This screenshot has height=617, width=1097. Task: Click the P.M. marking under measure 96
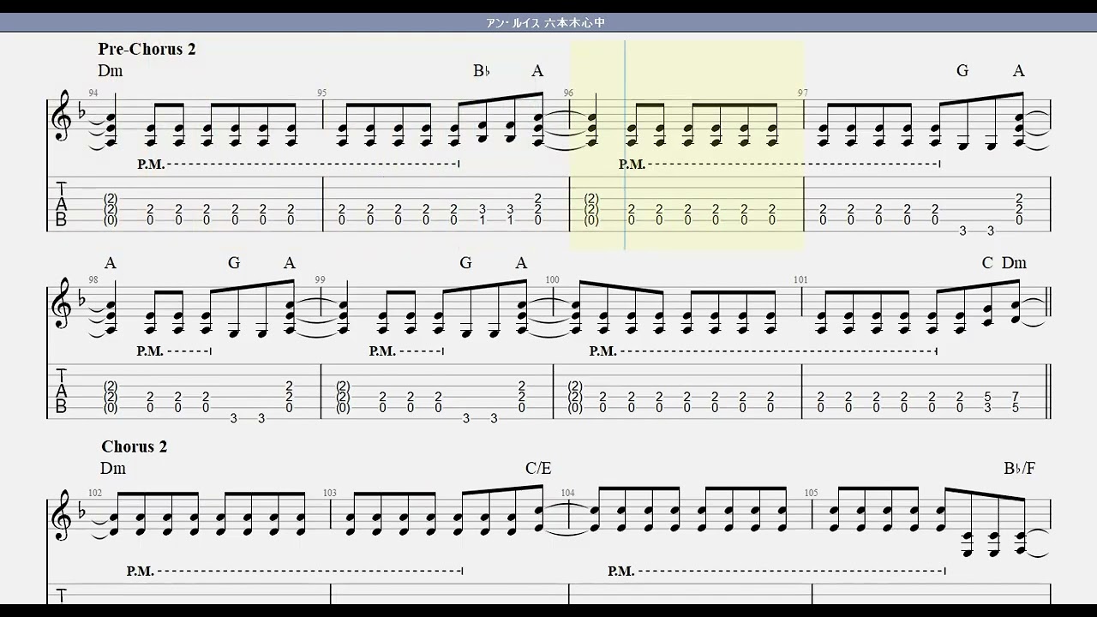click(x=632, y=164)
